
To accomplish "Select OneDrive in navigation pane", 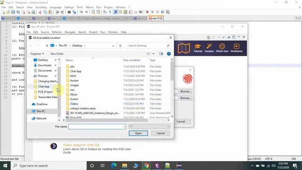I will coord(42,104).
